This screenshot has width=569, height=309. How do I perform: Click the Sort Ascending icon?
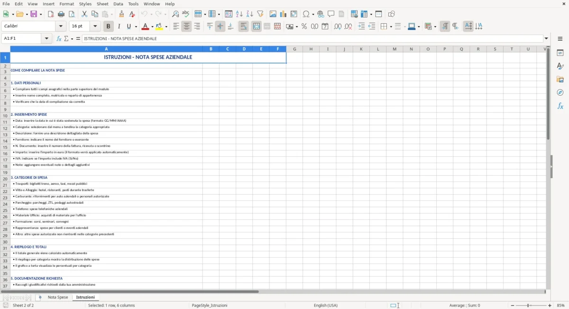[x=239, y=14]
